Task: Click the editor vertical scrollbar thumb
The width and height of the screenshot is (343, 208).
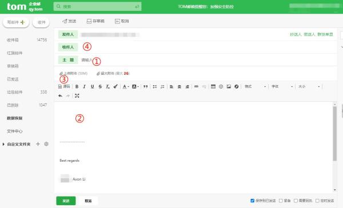Action: coord(334,134)
